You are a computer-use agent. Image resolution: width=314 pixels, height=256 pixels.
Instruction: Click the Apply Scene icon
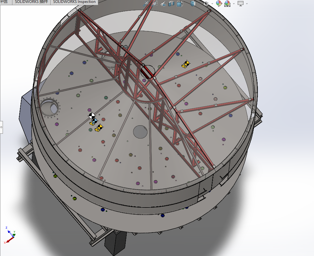point(227,4)
